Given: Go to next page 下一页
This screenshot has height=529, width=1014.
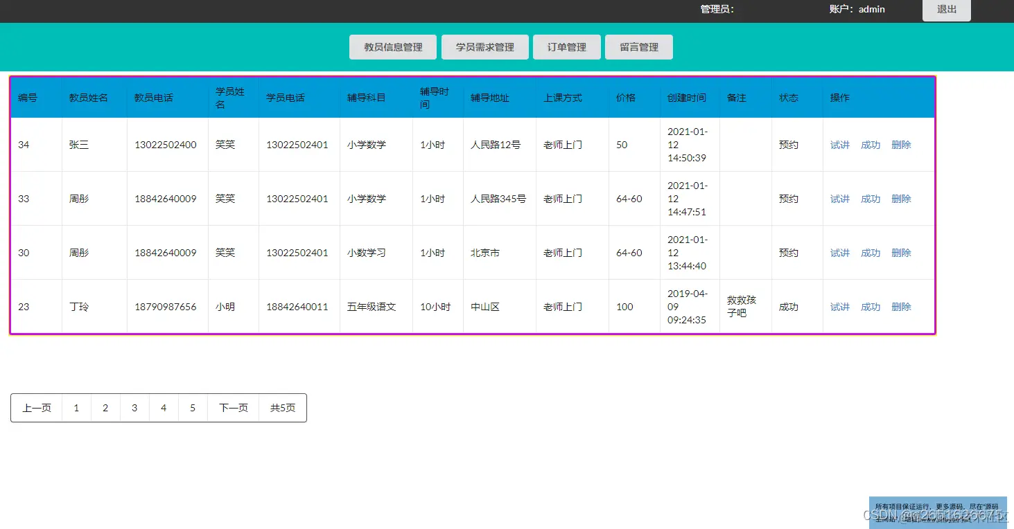Looking at the screenshot, I should pos(234,408).
